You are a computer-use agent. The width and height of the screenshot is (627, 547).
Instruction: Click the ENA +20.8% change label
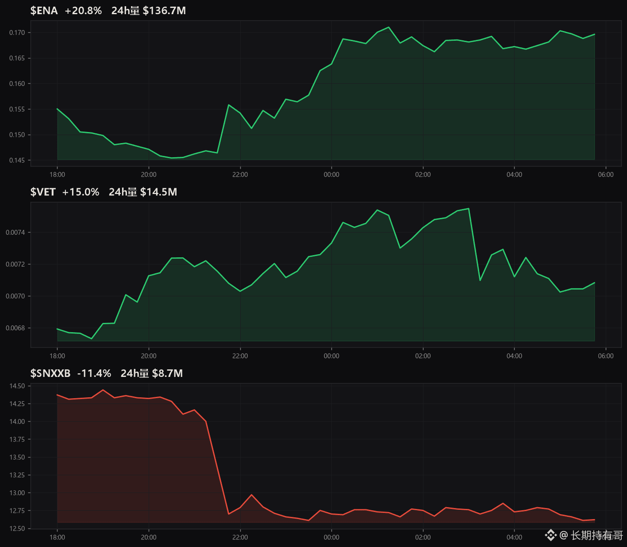(83, 11)
